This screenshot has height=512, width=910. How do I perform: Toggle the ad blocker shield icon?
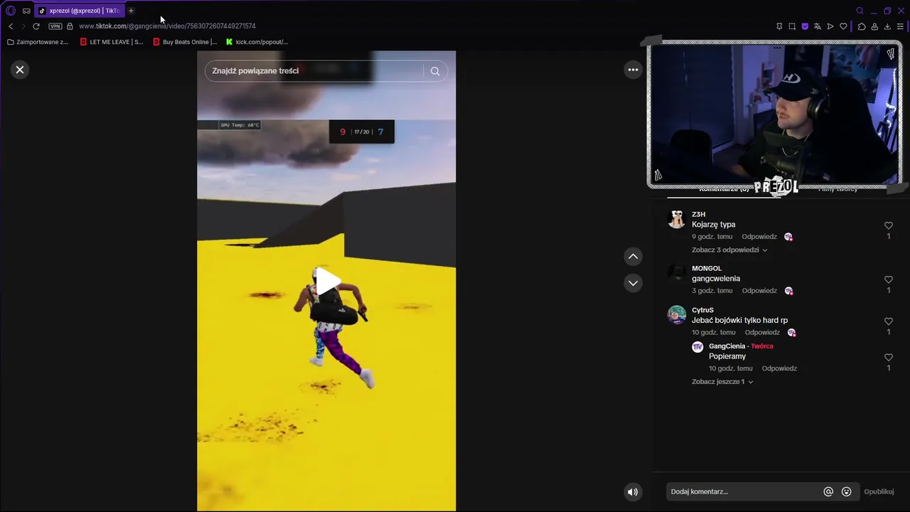pyautogui.click(x=805, y=26)
